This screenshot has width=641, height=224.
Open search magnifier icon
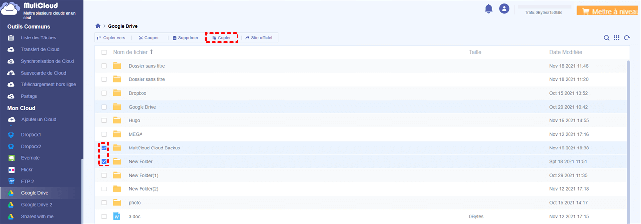606,37
